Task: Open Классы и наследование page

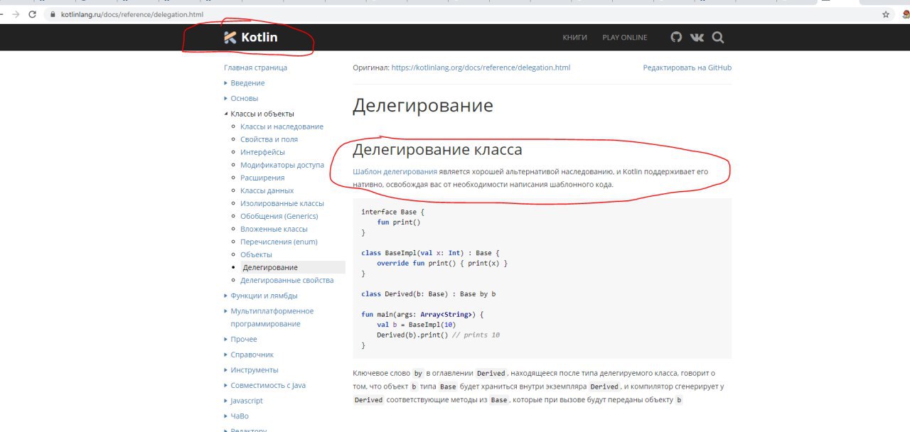Action: 282,126
